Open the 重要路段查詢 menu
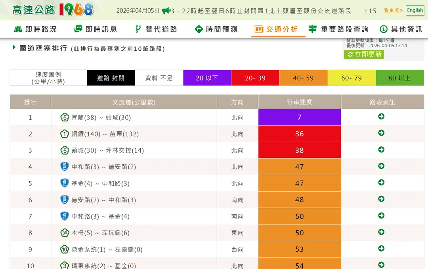428x269 pixels. click(x=339, y=29)
